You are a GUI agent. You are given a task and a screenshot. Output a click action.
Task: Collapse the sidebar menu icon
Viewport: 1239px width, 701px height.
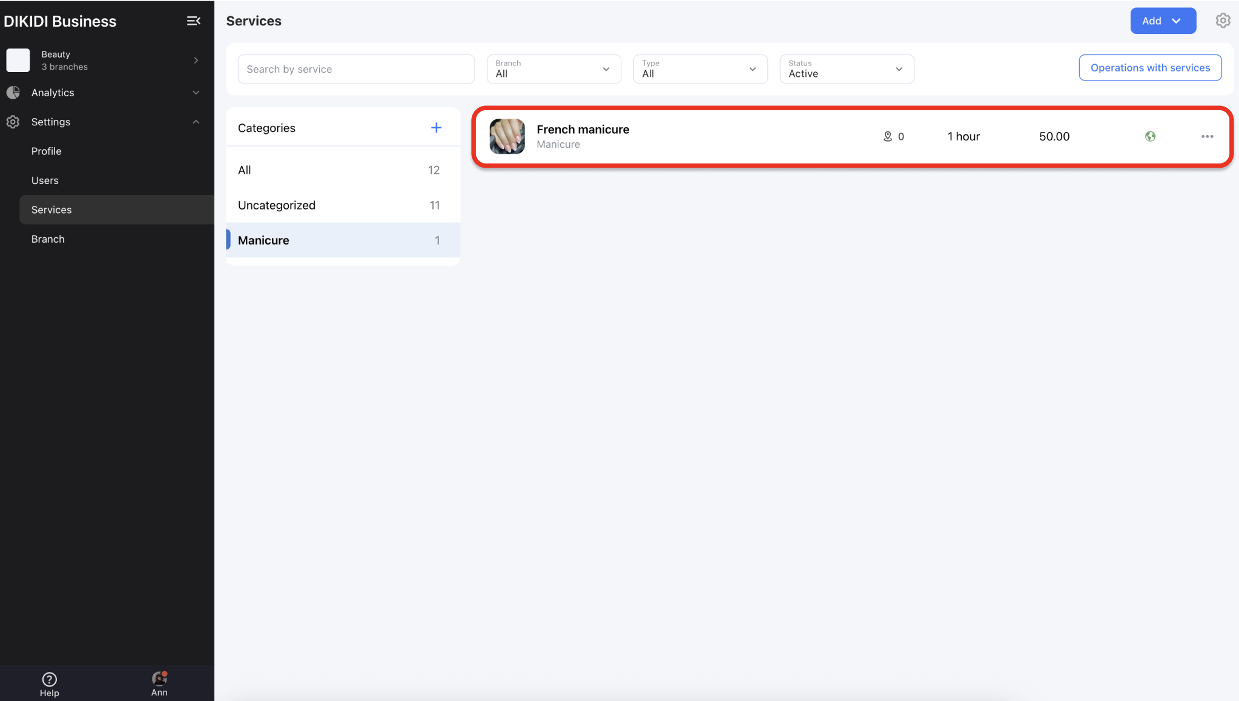pos(193,21)
